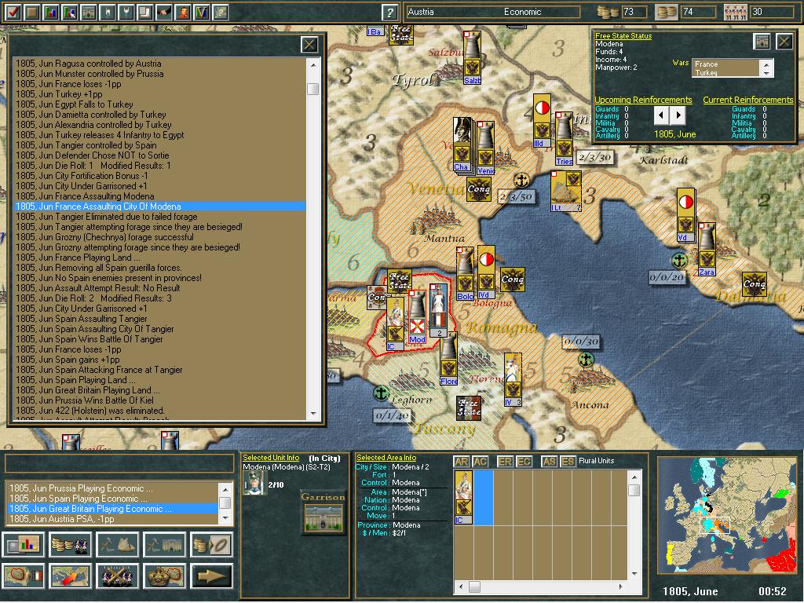Click the coins and soldiers purchase button

pyautogui.click(x=70, y=545)
